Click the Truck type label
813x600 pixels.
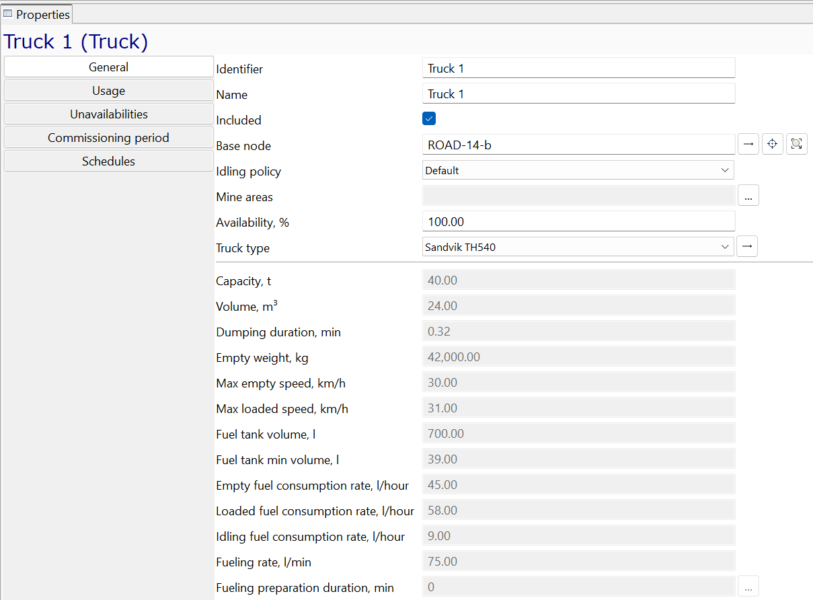(x=243, y=248)
